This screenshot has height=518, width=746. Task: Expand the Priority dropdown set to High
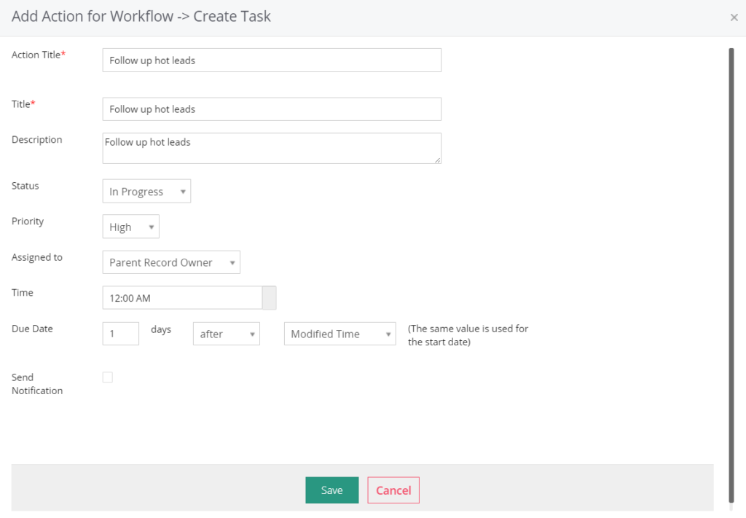click(131, 227)
